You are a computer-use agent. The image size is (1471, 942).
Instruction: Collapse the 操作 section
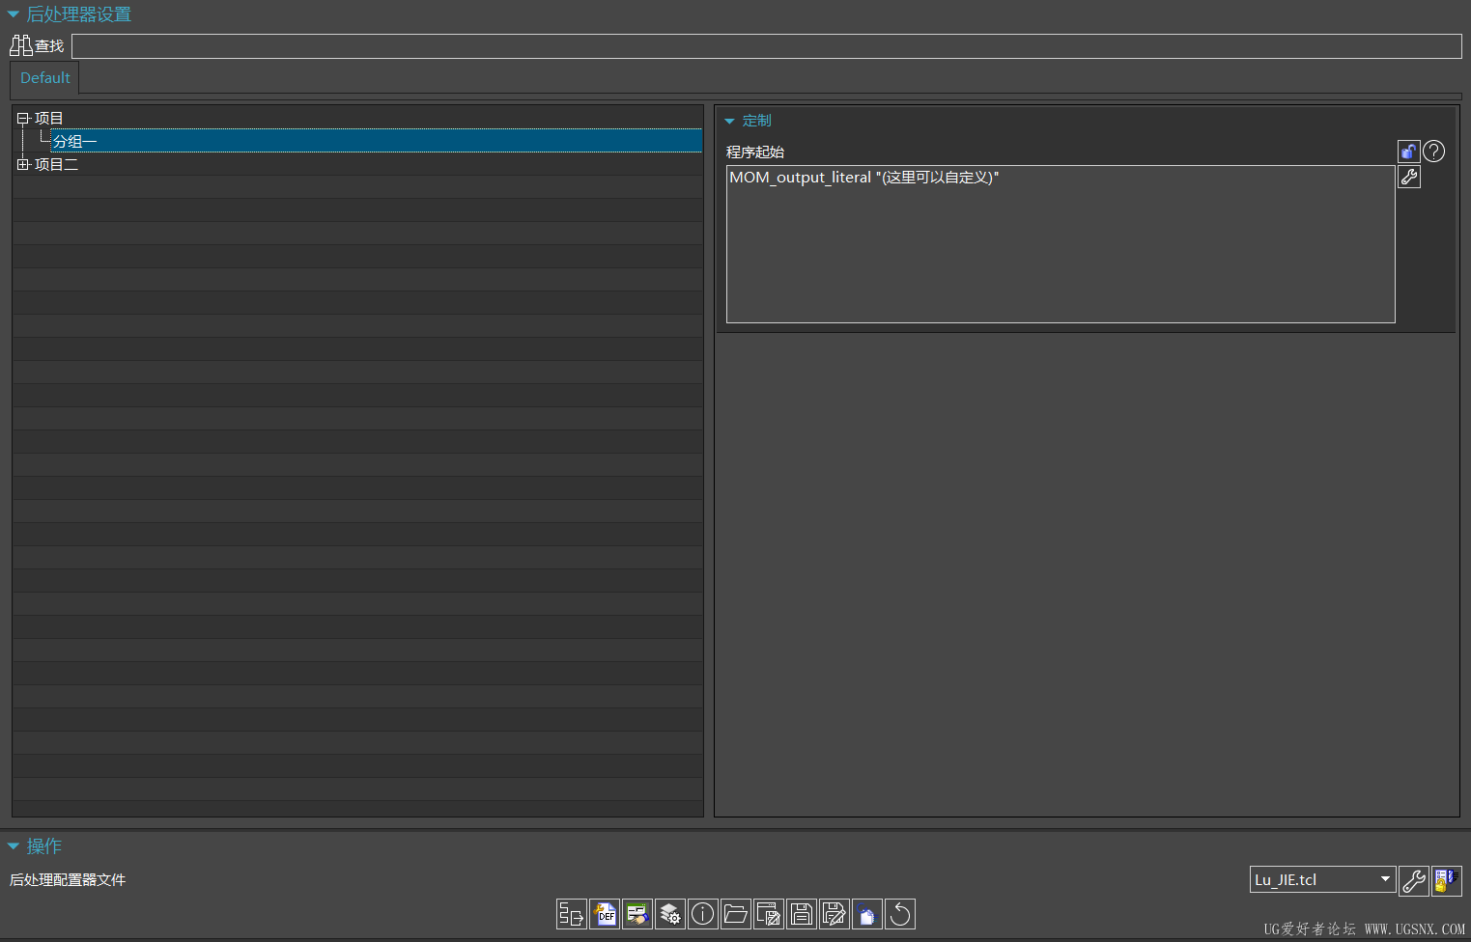[14, 846]
